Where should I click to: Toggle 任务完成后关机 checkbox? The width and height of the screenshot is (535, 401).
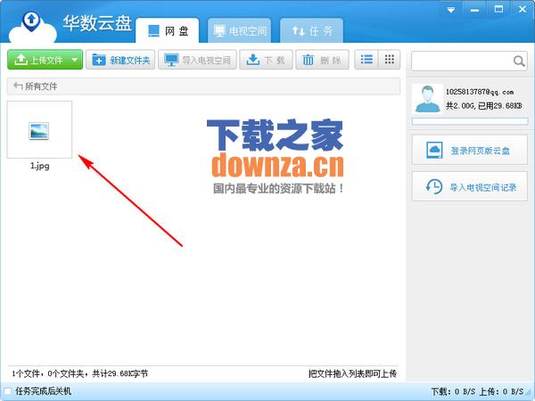click(x=7, y=391)
